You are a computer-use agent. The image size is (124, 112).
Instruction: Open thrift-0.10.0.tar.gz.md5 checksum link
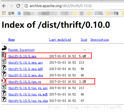click(28, 94)
